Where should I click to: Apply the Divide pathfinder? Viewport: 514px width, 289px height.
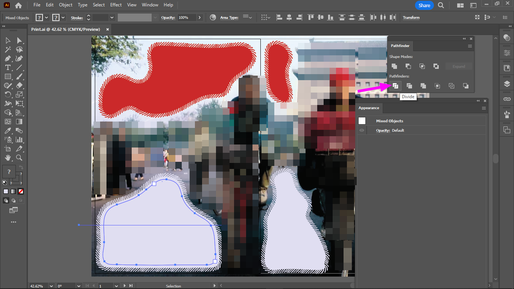pos(395,86)
